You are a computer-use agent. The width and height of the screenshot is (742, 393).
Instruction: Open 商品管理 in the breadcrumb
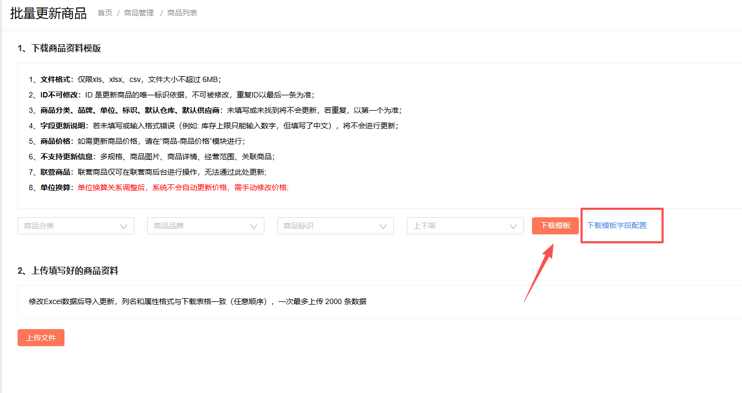pyautogui.click(x=139, y=13)
